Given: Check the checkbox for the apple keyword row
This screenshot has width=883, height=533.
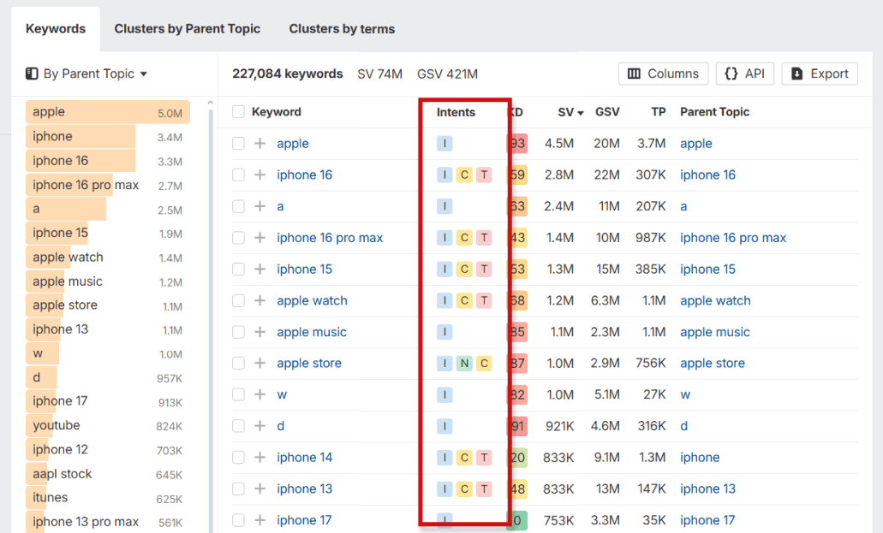Looking at the screenshot, I should [238, 143].
